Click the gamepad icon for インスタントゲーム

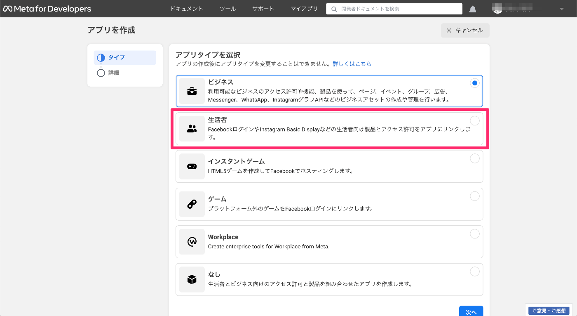(192, 166)
